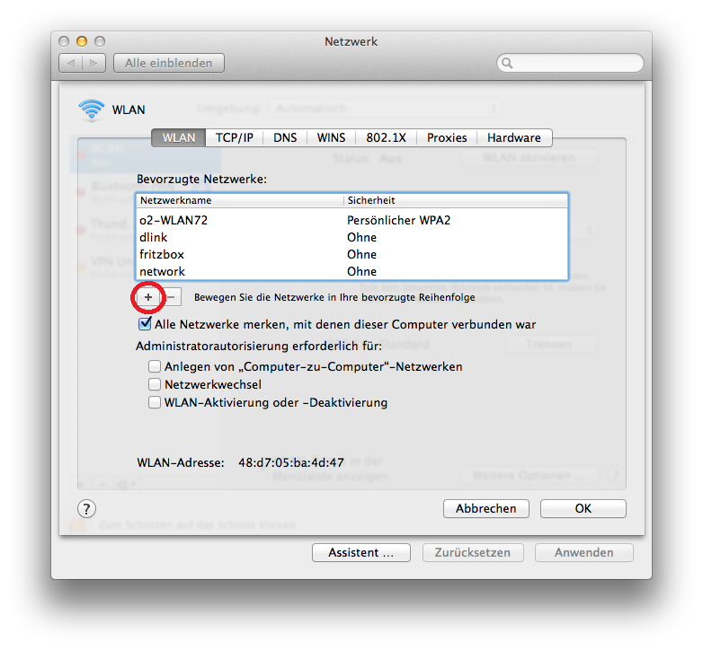
Task: Open the 802.1X tab
Action: (386, 138)
